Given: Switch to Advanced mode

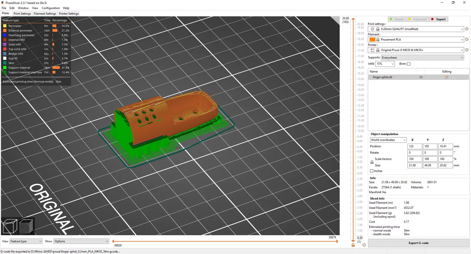Looking at the screenshot, I should tap(417, 19).
